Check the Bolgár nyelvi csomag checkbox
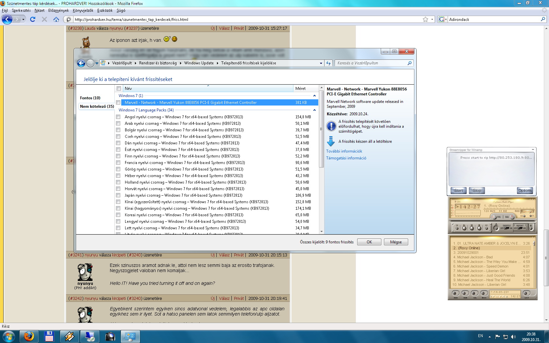The height and width of the screenshot is (343, 549). 118,130
